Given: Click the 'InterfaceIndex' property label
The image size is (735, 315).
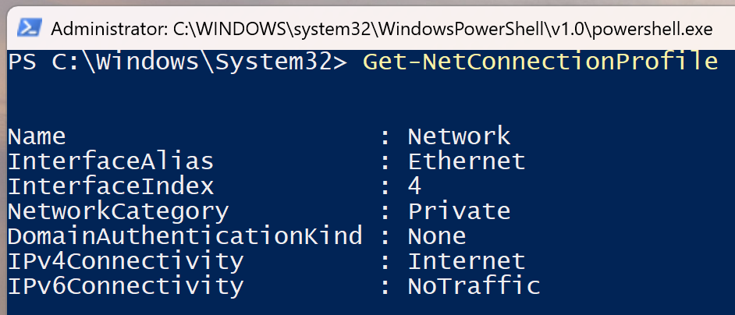Looking at the screenshot, I should tap(111, 186).
